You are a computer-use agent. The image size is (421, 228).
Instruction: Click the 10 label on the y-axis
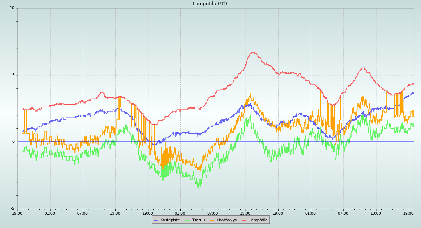coord(12,8)
